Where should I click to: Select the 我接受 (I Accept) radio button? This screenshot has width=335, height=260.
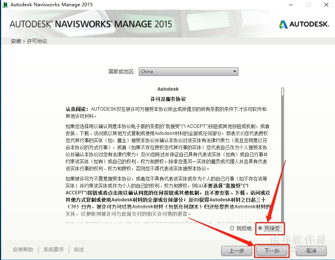click(x=260, y=228)
